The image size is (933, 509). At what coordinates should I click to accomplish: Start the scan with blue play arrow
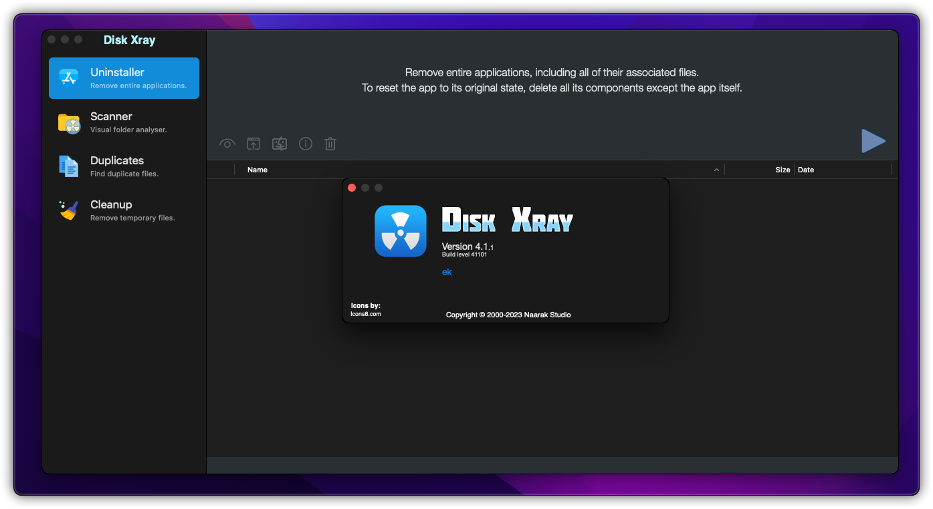873,141
